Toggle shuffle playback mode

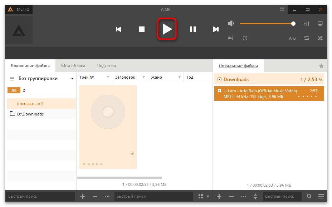coord(320,38)
